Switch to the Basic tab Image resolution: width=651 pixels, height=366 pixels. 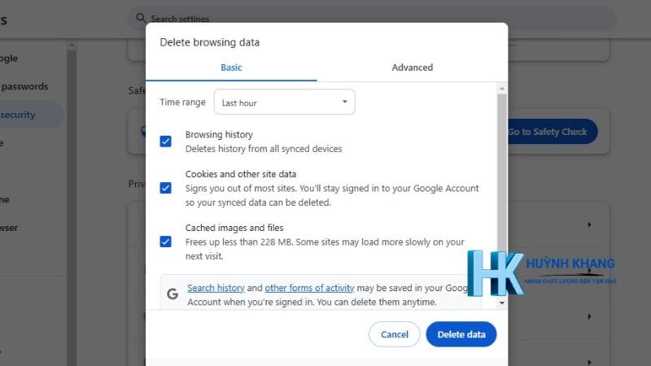click(x=231, y=68)
